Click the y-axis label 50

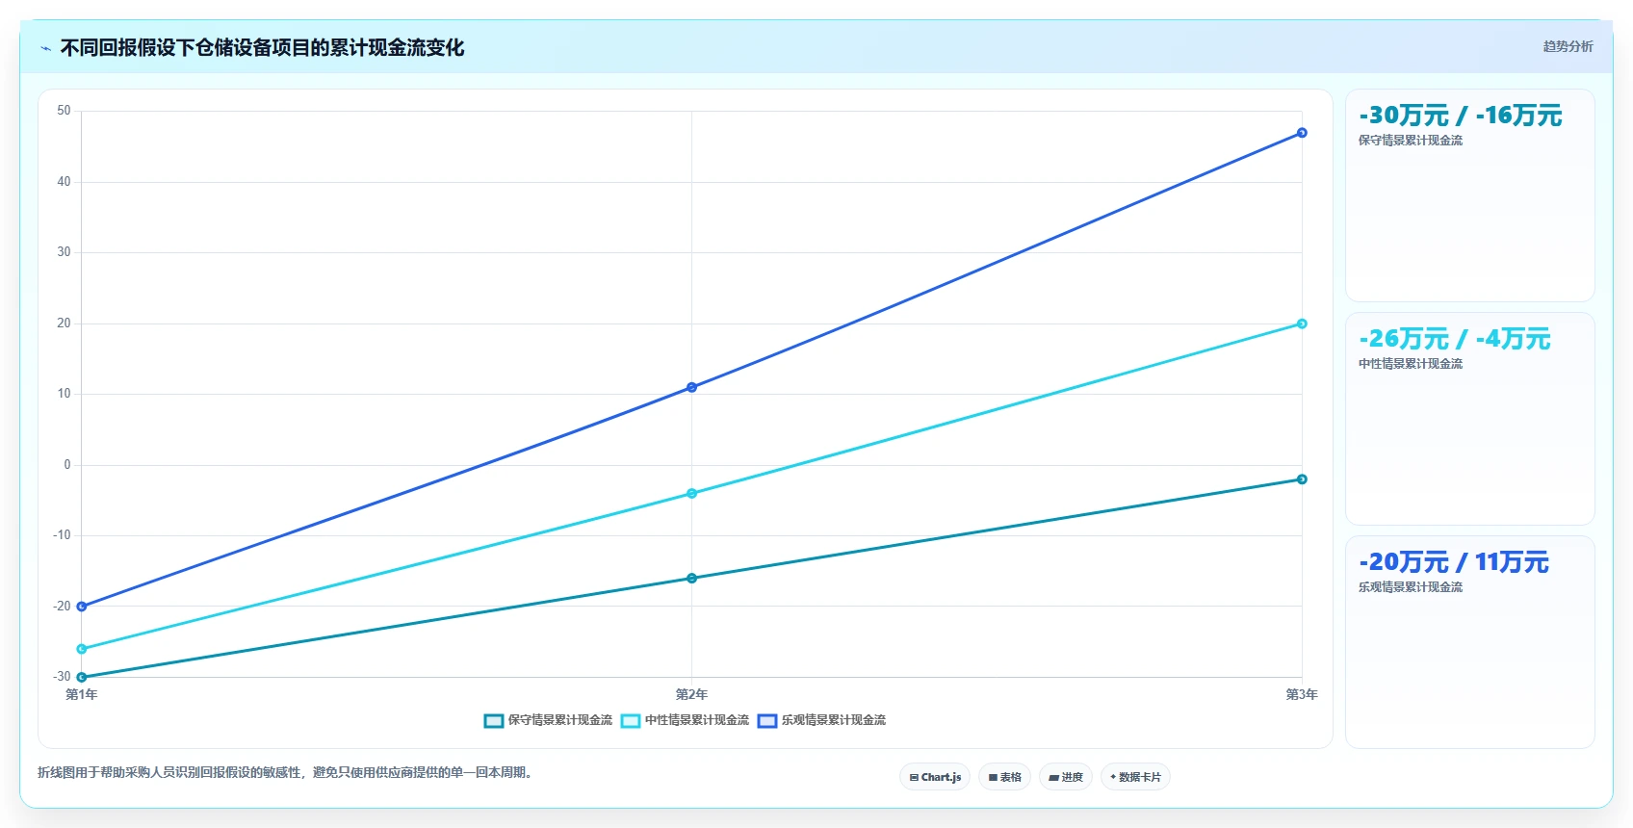click(64, 111)
